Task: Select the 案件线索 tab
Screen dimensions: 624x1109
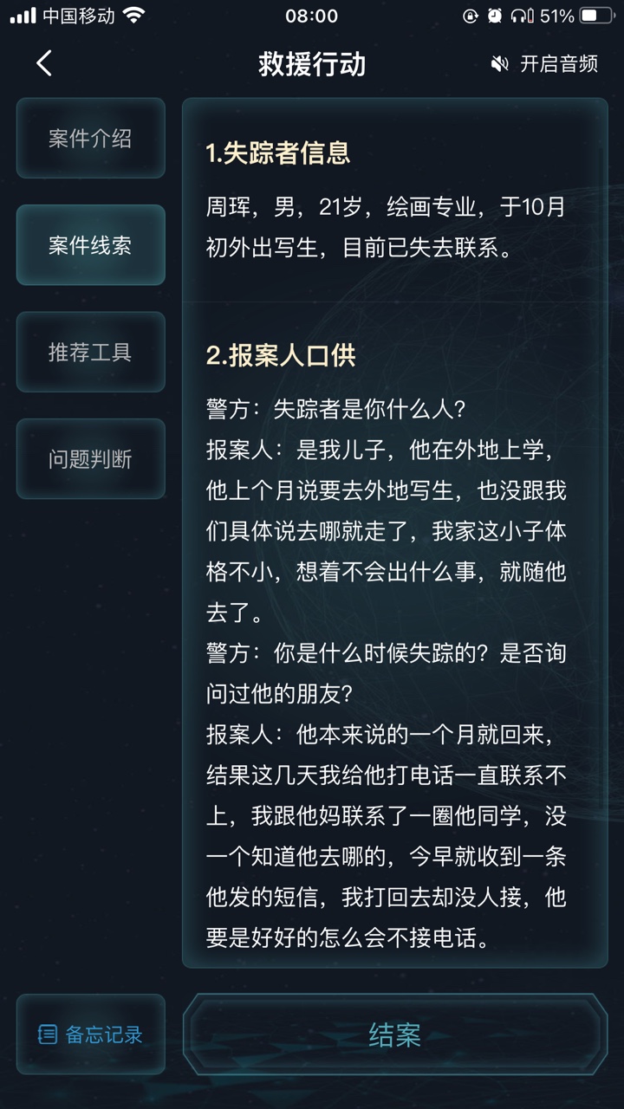Action: 90,245
